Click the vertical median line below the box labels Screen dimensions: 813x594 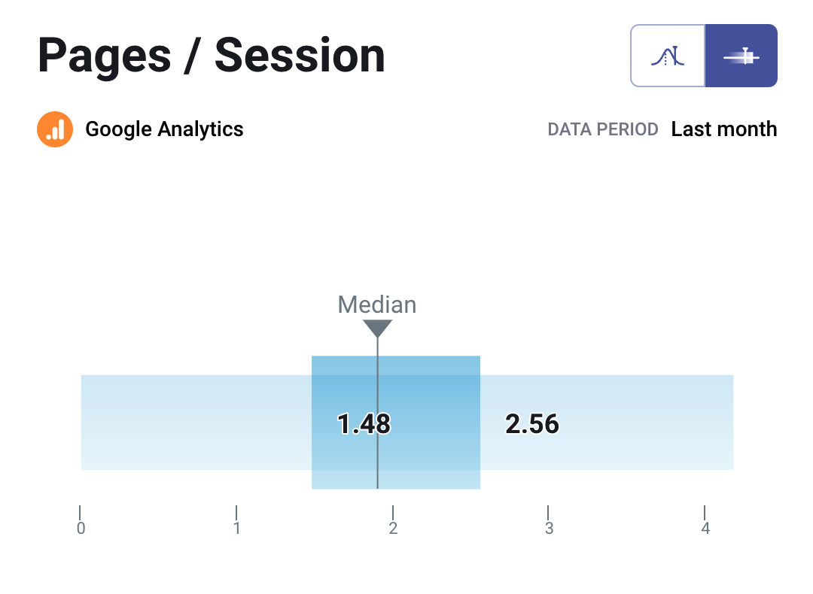click(377, 466)
